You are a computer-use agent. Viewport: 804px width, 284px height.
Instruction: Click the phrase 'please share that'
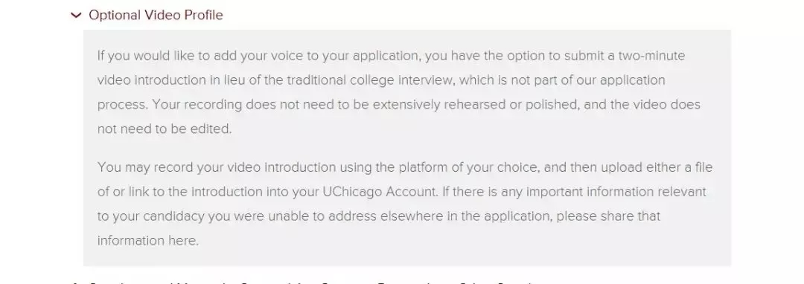tap(609, 216)
